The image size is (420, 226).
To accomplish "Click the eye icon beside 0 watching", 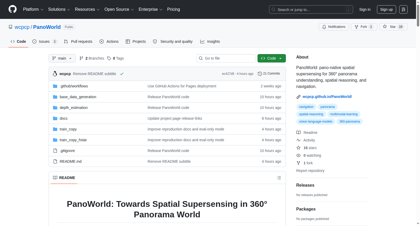I will pyautogui.click(x=298, y=155).
